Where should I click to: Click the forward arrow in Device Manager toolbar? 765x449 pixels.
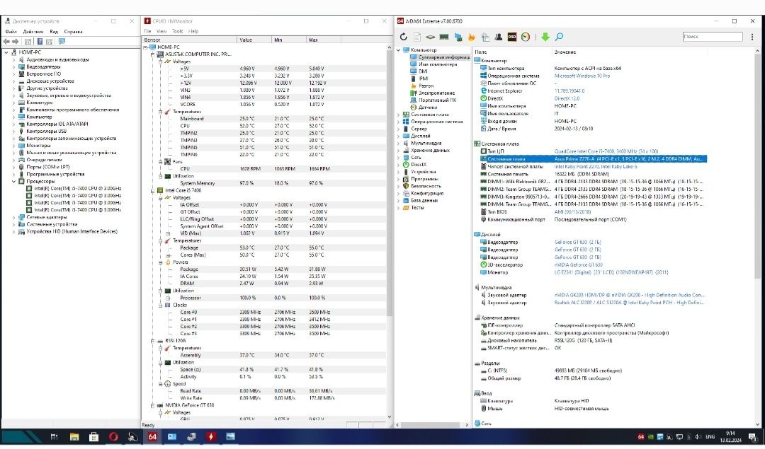(16, 42)
